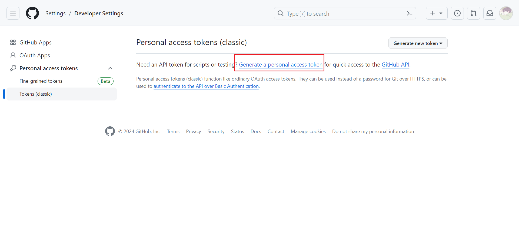519x226 pixels.
Task: Open the command palette icon in search bar
Action: click(x=410, y=13)
